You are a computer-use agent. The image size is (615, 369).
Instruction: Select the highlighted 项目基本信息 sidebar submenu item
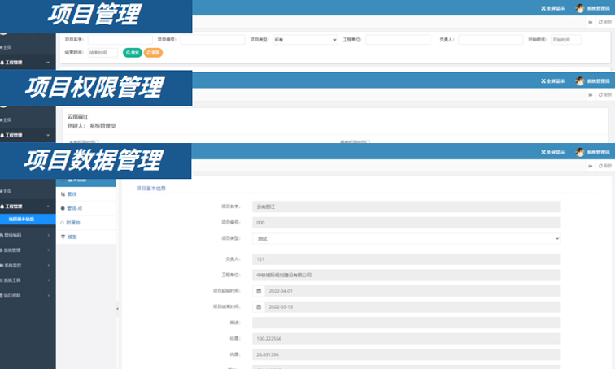point(28,219)
